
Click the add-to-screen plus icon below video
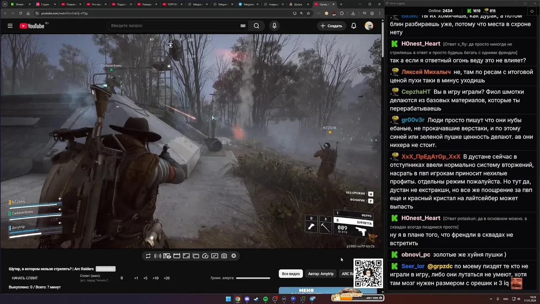[215, 256]
